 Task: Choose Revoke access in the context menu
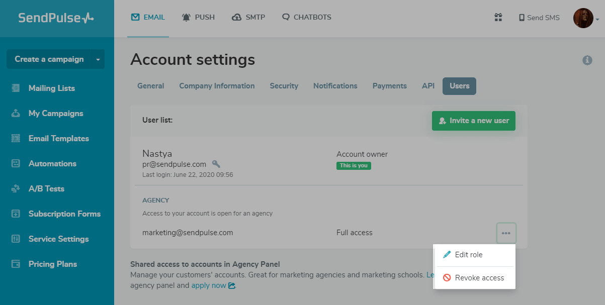click(479, 278)
